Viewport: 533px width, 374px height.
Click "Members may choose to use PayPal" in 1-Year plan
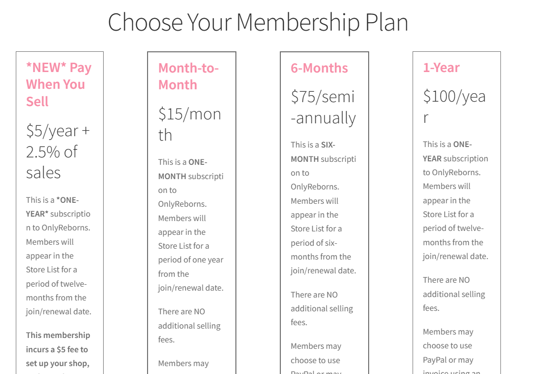448,345
